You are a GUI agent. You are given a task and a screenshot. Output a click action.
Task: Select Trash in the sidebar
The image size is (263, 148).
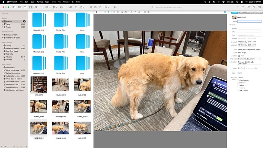click(x=14, y=27)
